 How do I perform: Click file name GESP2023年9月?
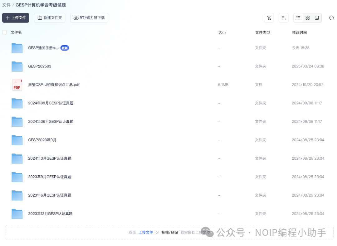(x=42, y=140)
